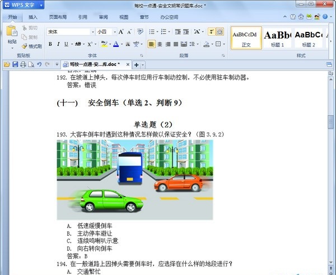
Task: Toggle highlighted layout marks button beside paragraph marks
Action: pos(220,32)
